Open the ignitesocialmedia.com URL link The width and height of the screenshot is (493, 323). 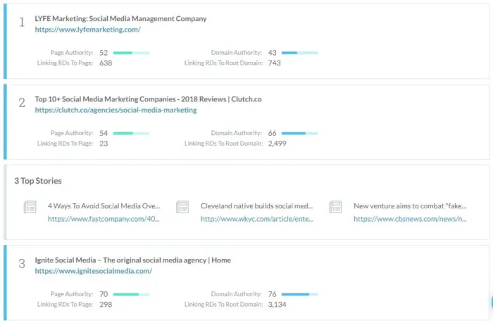pos(94,271)
